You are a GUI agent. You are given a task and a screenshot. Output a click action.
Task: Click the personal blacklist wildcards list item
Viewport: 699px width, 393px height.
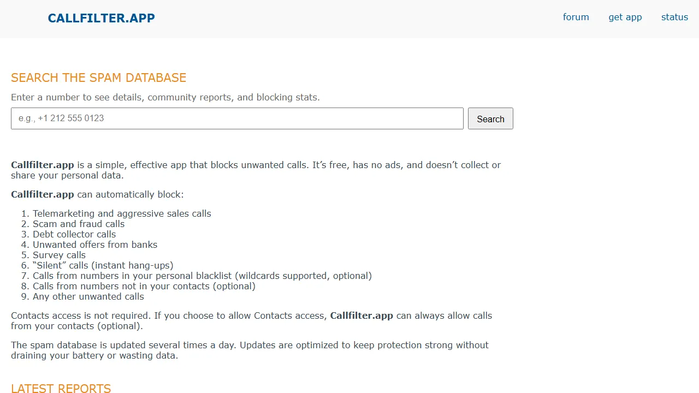[202, 276]
